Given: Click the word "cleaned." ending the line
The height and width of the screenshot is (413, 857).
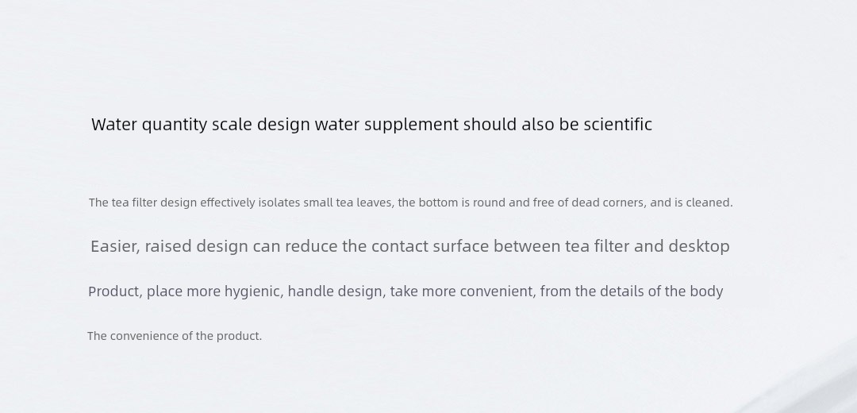Looking at the screenshot, I should tap(709, 203).
